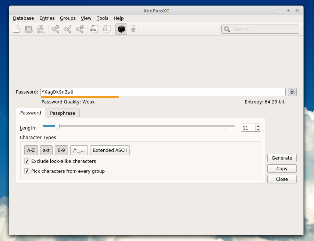Click the Open database folder icon

[29, 29]
